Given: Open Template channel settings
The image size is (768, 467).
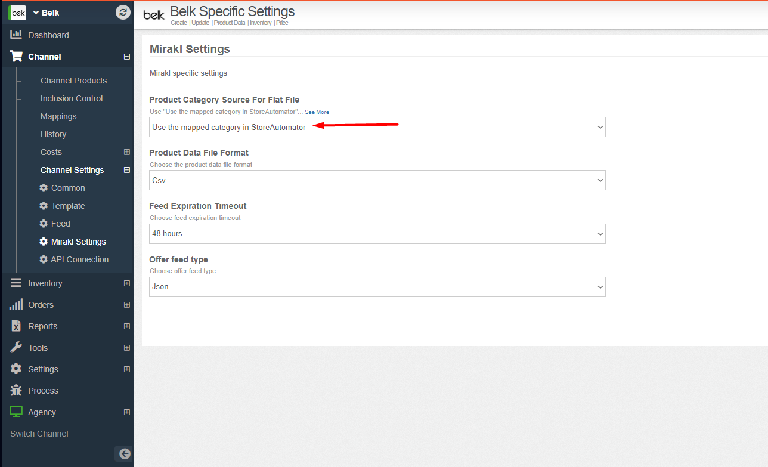Looking at the screenshot, I should tap(68, 206).
